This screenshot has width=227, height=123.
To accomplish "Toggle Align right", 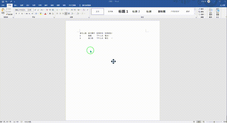I will click(63, 14).
